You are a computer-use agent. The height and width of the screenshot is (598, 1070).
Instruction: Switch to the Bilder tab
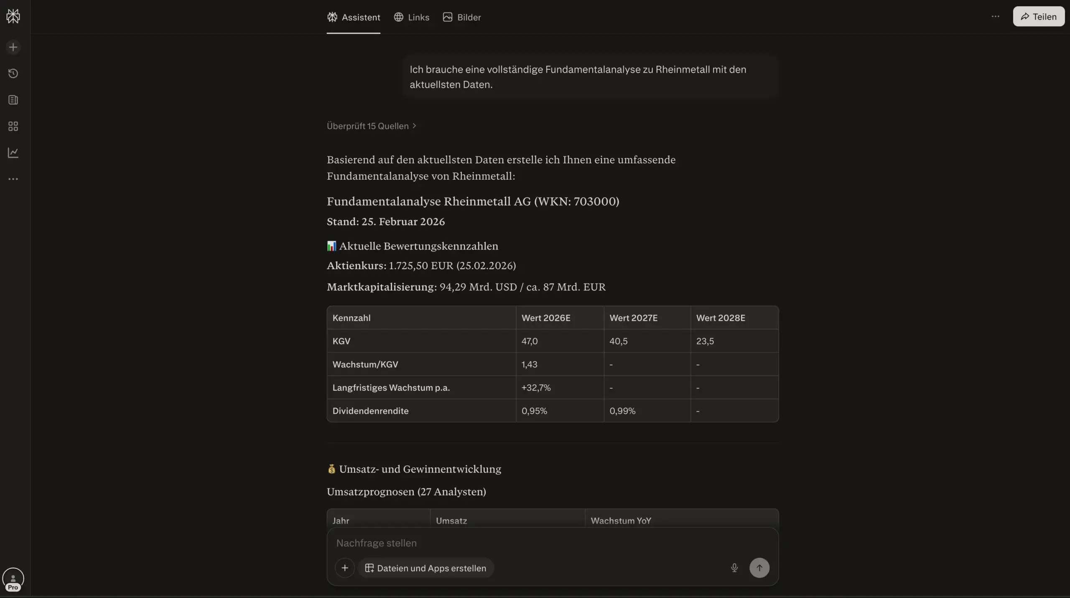pyautogui.click(x=462, y=17)
